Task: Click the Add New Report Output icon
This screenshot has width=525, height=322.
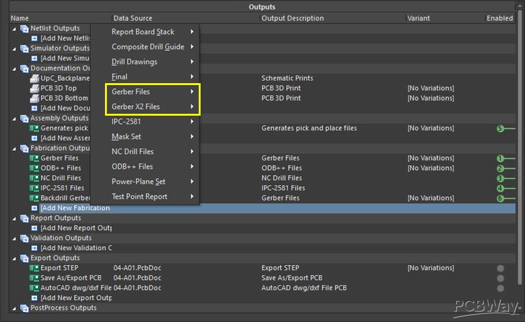Action: pos(34,228)
